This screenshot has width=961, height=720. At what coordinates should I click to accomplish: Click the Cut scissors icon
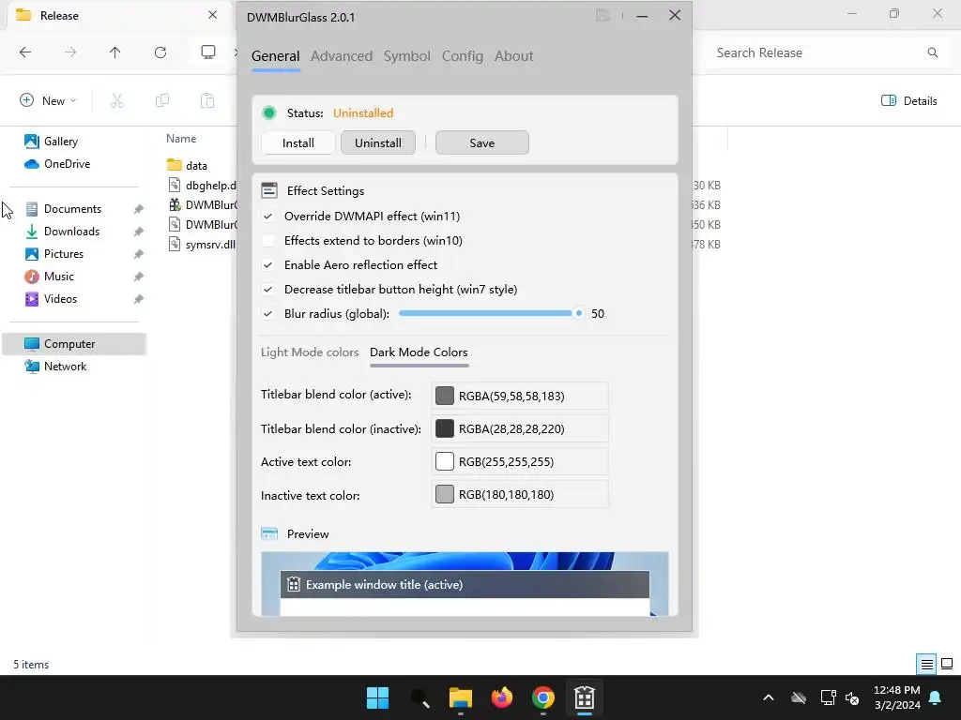(x=117, y=100)
